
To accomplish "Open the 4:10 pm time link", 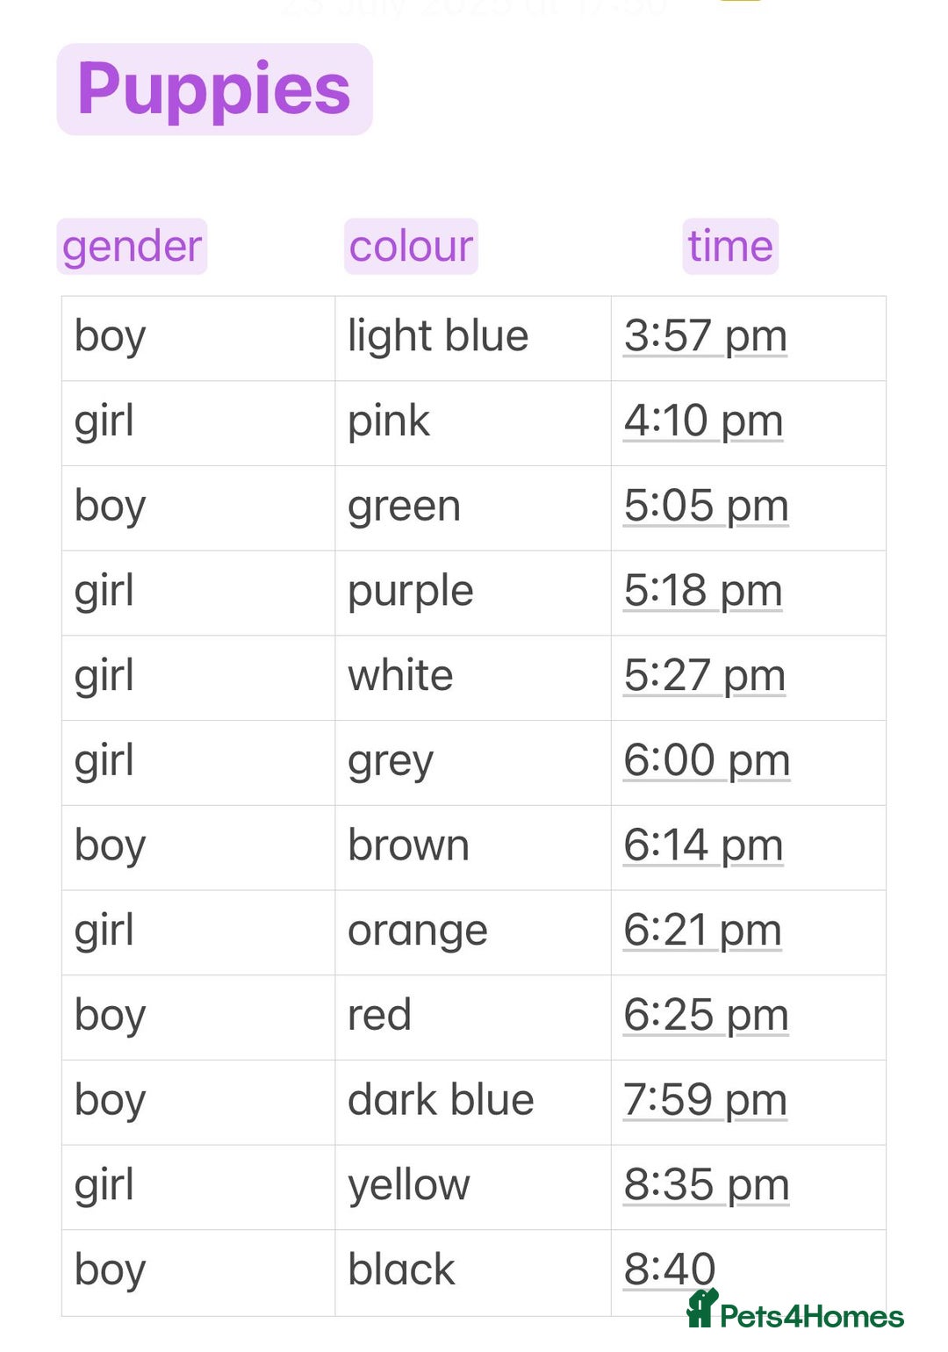I will coord(703,421).
